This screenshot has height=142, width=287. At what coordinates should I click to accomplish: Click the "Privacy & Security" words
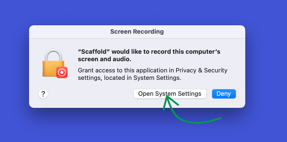coord(201,70)
